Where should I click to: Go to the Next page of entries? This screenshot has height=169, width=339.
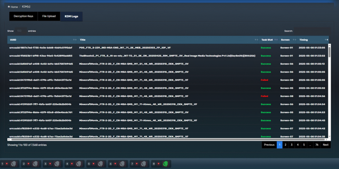[x=325, y=145]
